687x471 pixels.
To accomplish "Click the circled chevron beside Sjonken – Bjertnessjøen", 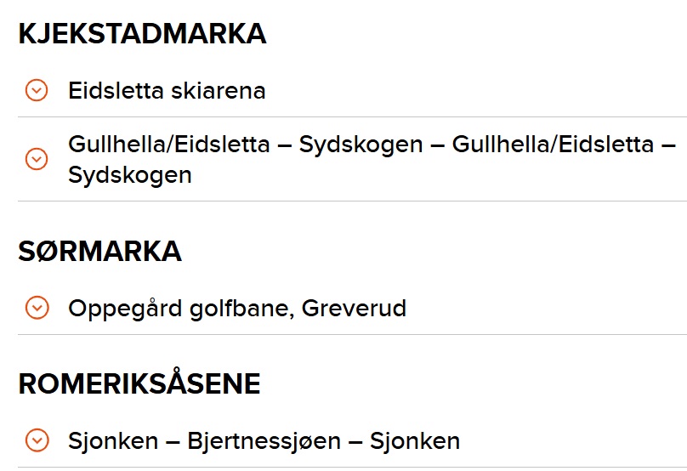I will tap(37, 440).
